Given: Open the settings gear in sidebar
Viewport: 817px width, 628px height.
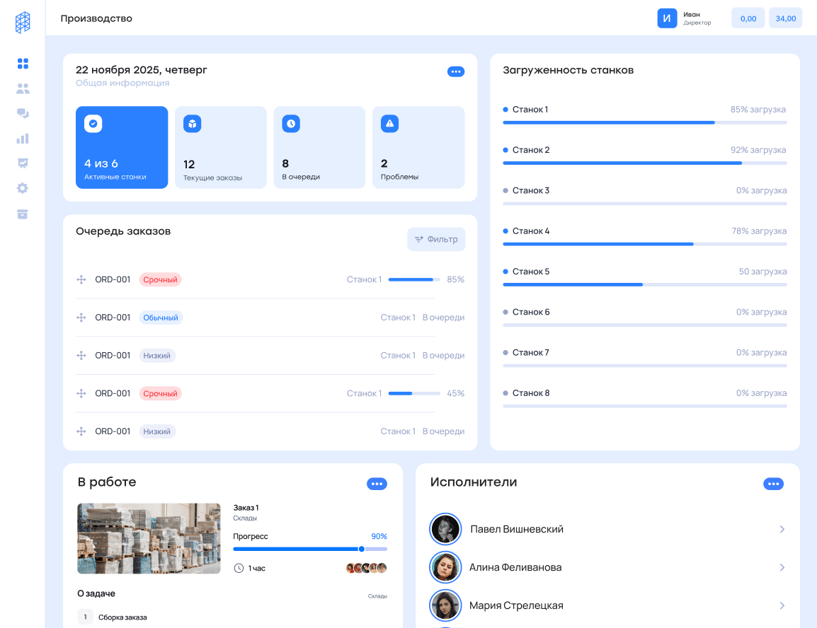Looking at the screenshot, I should tap(23, 188).
